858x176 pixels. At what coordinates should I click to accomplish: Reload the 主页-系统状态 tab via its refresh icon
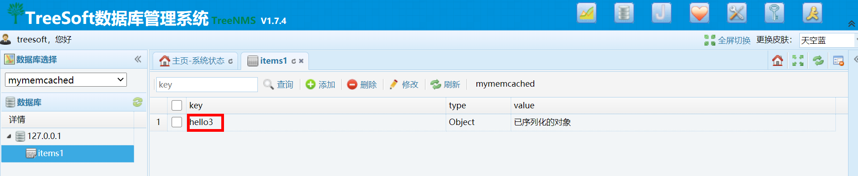click(230, 61)
